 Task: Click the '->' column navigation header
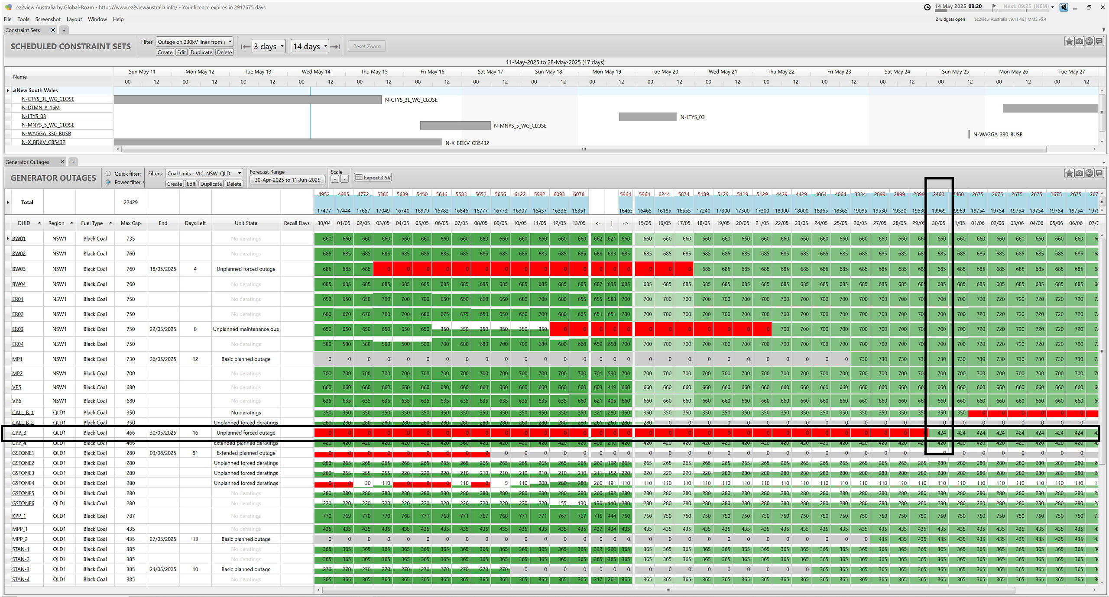coord(626,223)
